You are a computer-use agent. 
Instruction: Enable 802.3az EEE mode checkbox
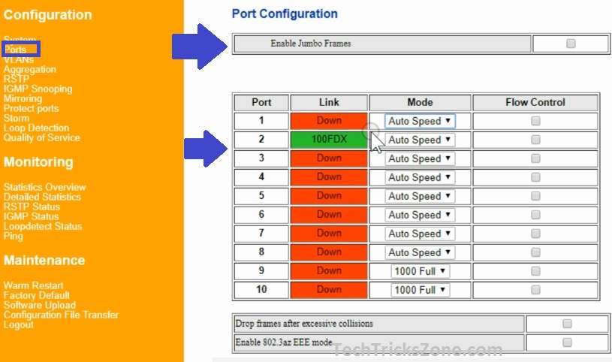(x=567, y=342)
